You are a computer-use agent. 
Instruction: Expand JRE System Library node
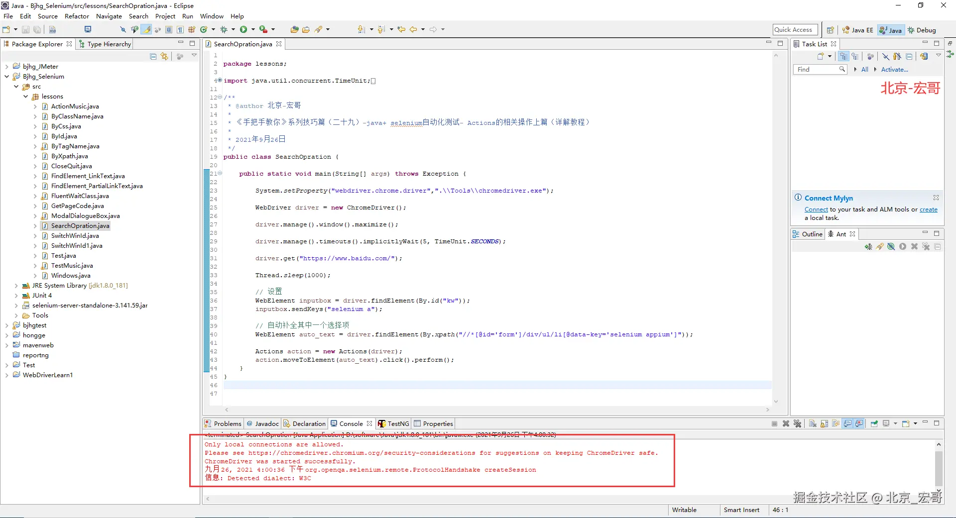point(16,286)
